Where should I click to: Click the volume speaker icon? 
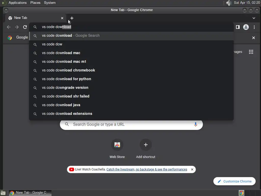click(x=229, y=3)
